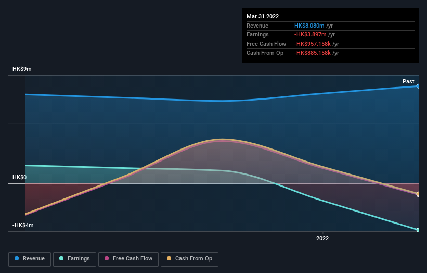
Task: Click the HK$9m y-axis label
Action: 22,69
